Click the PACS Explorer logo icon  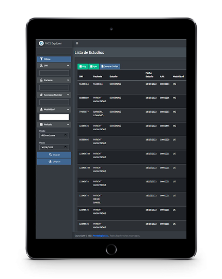[41, 43]
